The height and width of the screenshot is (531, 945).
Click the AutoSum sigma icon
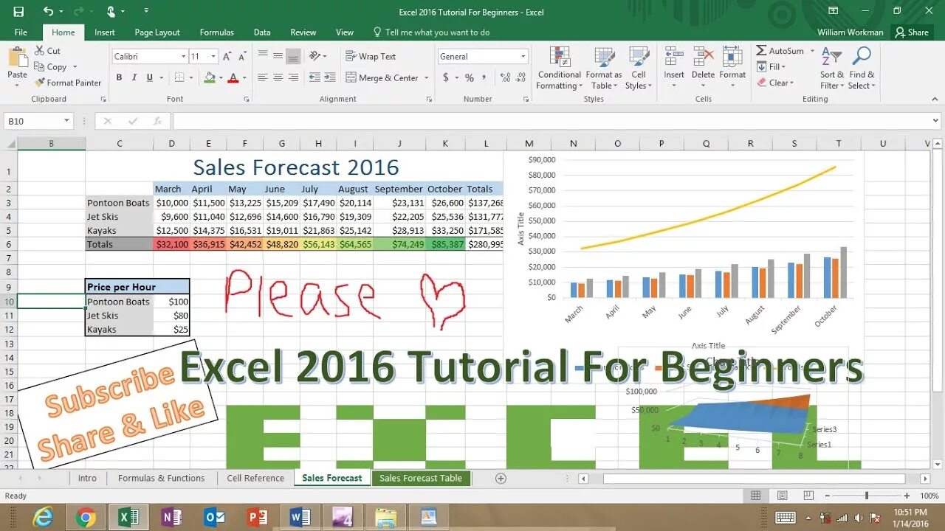[761, 51]
